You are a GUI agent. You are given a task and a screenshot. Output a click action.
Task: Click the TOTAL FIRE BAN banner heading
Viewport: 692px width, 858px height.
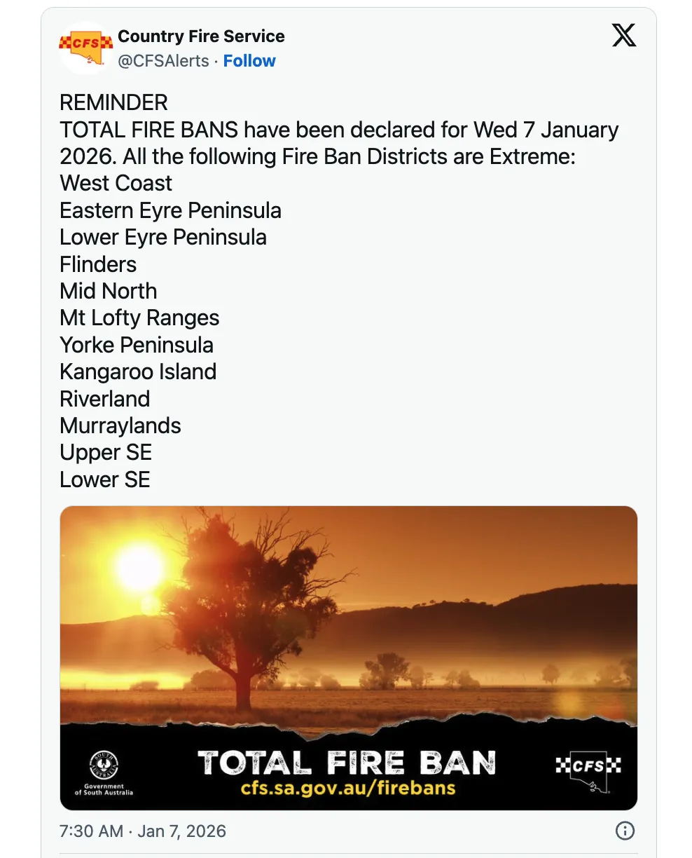(x=347, y=763)
